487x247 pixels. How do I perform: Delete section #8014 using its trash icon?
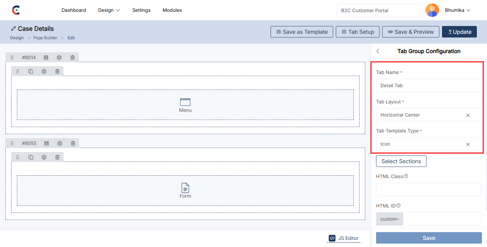[x=72, y=57]
